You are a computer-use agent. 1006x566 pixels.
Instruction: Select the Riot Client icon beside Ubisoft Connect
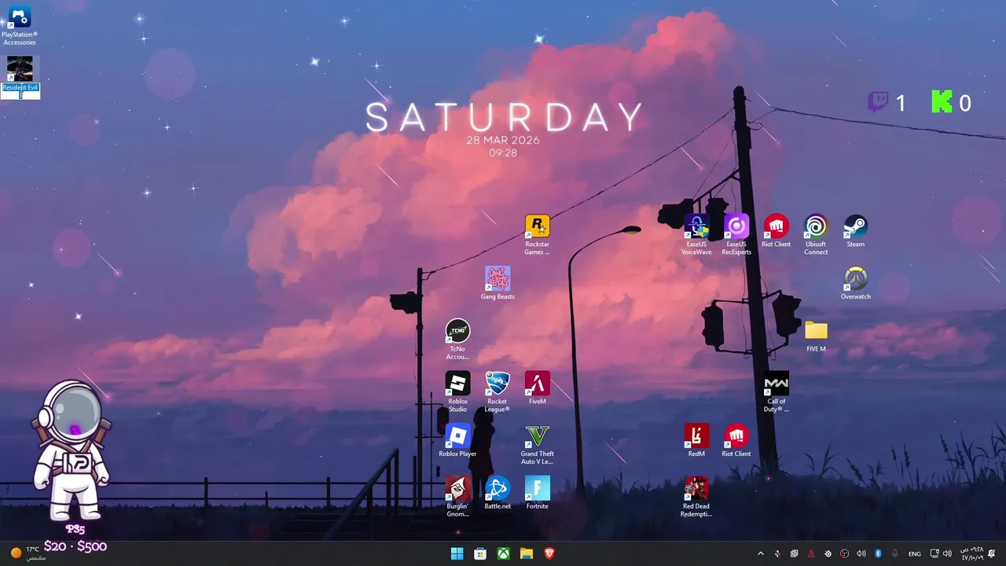(x=777, y=230)
